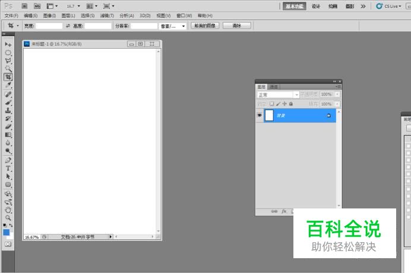Swap width and height values
The height and width of the screenshot is (273, 411).
68,26
